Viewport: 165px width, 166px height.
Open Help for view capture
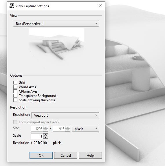(90, 156)
